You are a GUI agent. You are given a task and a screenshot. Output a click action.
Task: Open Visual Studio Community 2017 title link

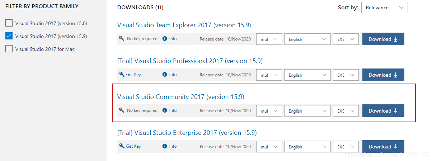[x=181, y=97]
